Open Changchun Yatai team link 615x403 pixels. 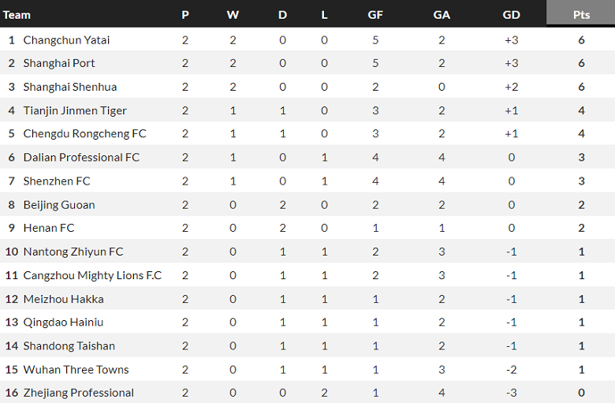coord(66,39)
